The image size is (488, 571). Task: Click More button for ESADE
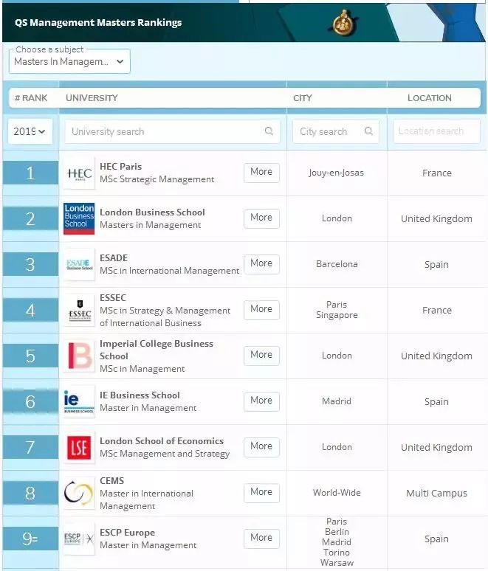(261, 263)
